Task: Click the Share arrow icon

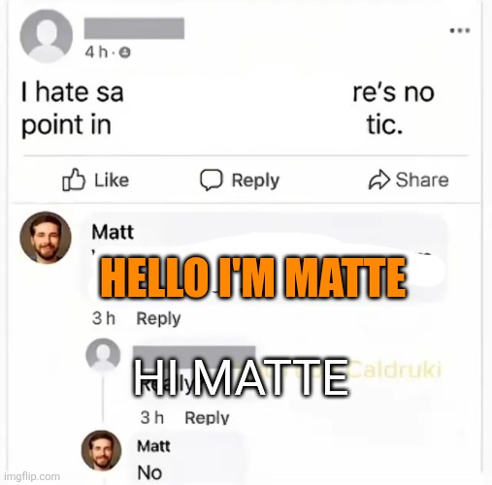Action: coord(379,179)
